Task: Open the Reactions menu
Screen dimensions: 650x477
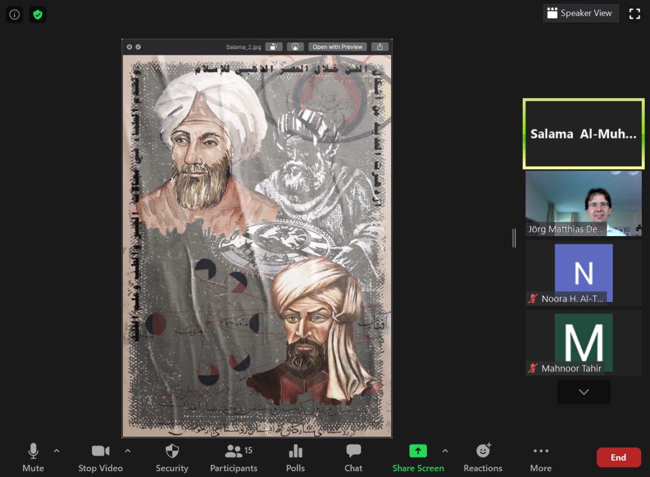Action: coord(483,458)
